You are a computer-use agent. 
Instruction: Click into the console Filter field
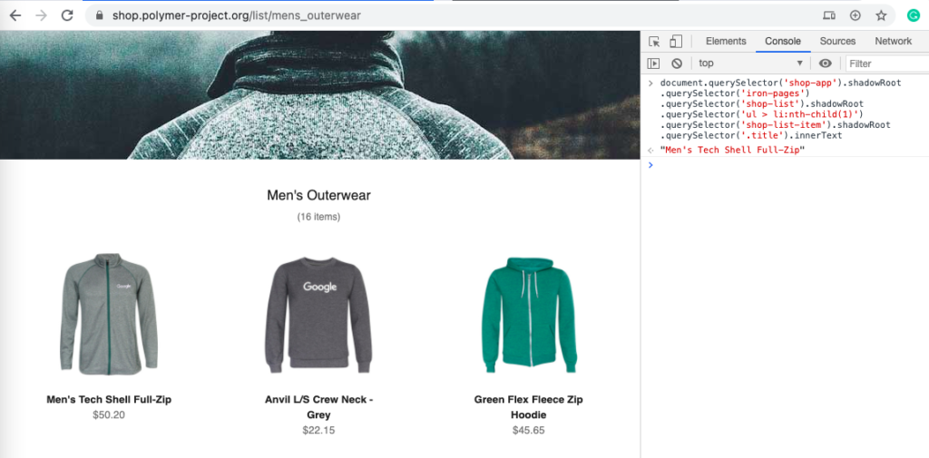(885, 63)
